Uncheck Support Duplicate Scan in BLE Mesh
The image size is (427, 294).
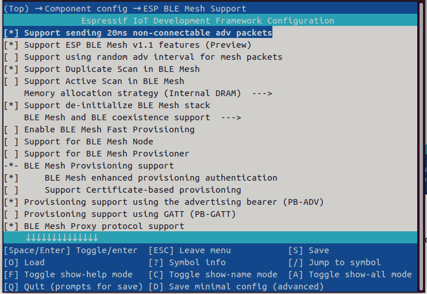coord(11,69)
